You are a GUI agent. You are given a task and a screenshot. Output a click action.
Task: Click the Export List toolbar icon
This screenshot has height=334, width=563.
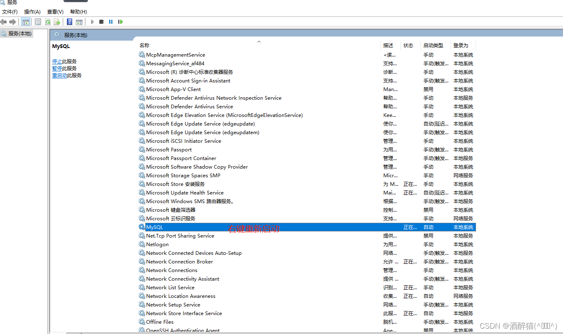pyautogui.click(x=57, y=22)
